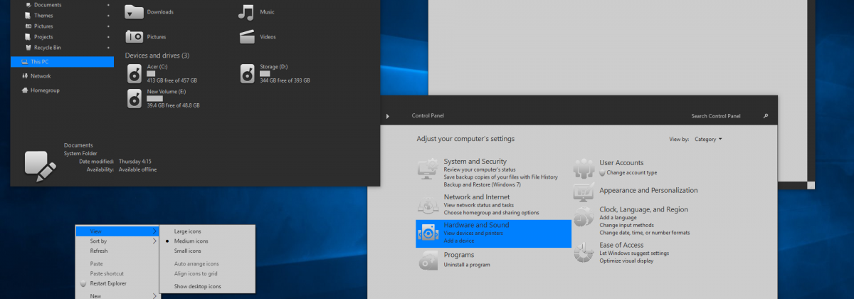This screenshot has width=854, height=299.
Task: Select Projects in the Explorer sidebar
Action: pos(44,37)
